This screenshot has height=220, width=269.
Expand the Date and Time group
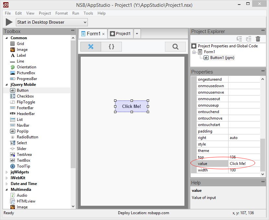(7, 184)
